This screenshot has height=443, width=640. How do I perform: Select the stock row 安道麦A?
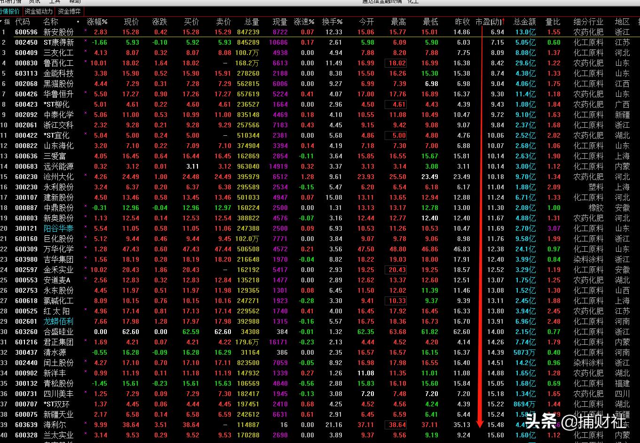click(x=56, y=280)
